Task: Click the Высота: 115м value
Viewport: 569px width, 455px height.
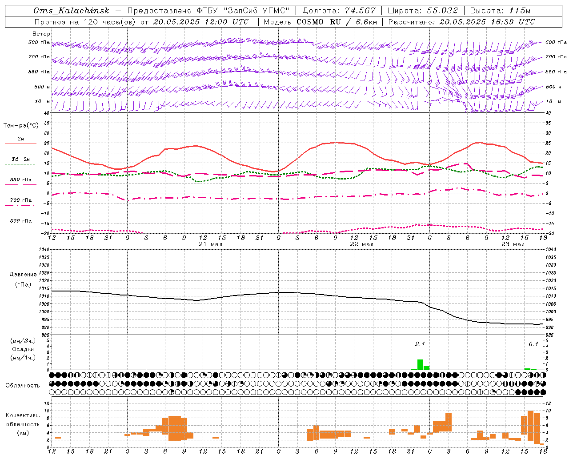Action: point(500,11)
